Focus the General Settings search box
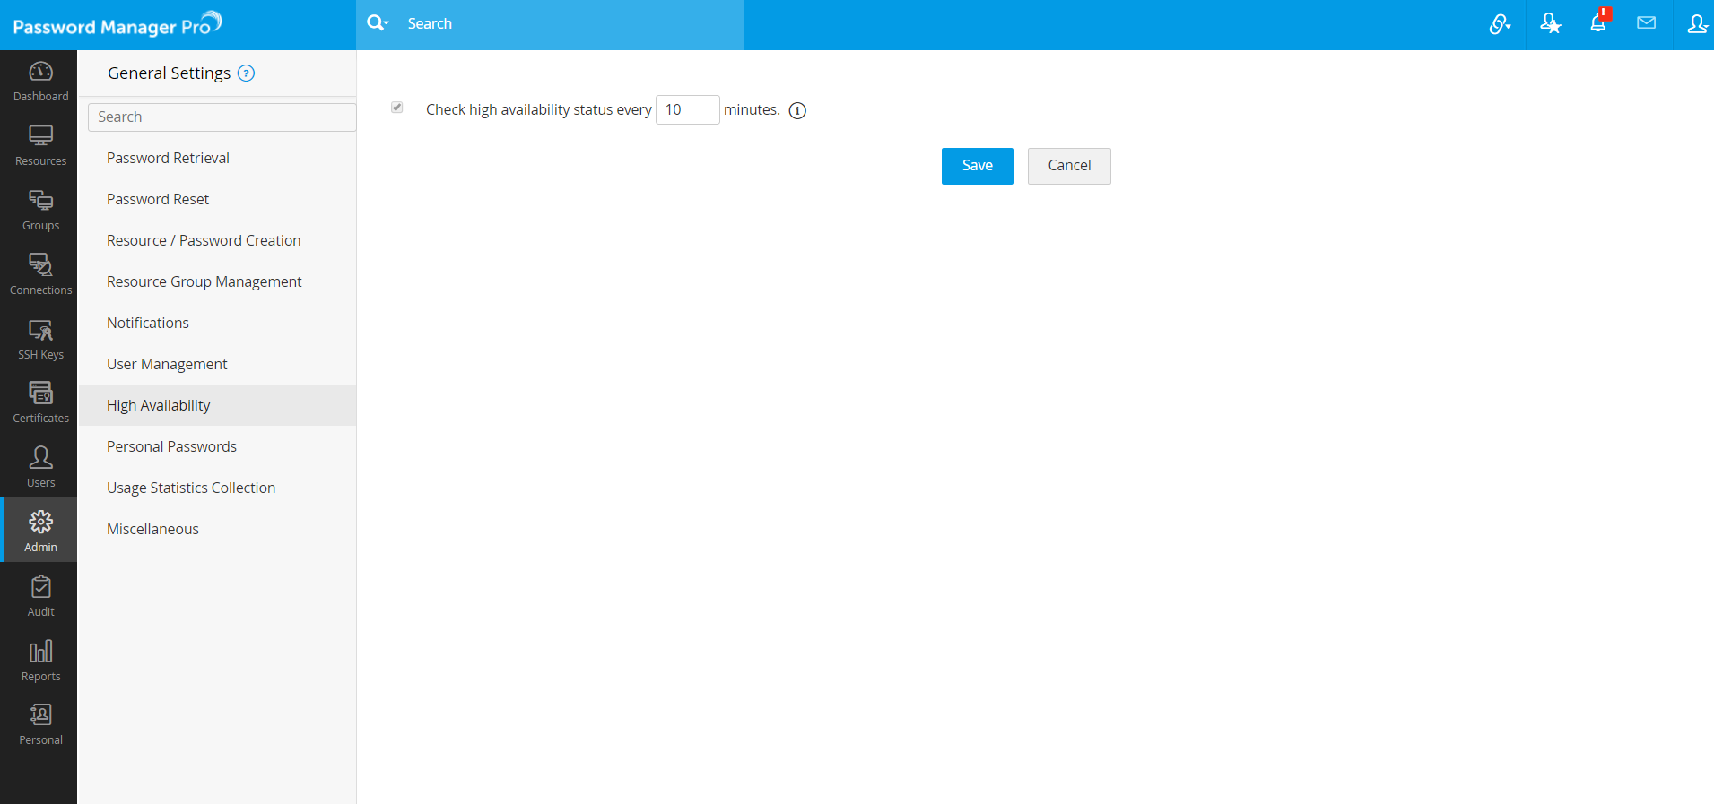This screenshot has height=804, width=1714. (x=222, y=117)
